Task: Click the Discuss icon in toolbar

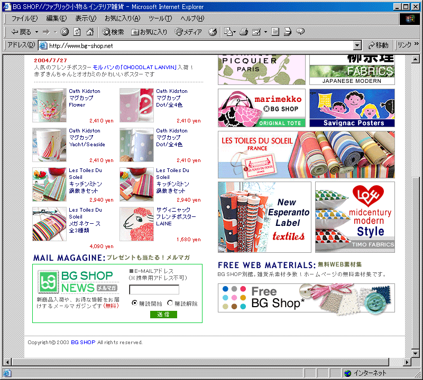Action: (288, 32)
